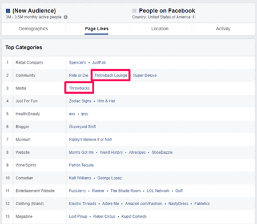This screenshot has height=224, width=257.
Task: Open the Location tab
Action: click(x=160, y=29)
